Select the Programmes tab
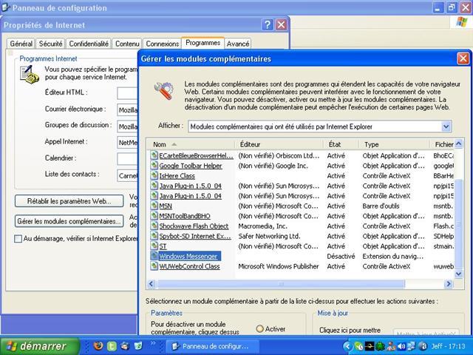The width and height of the screenshot is (473, 355). (203, 43)
